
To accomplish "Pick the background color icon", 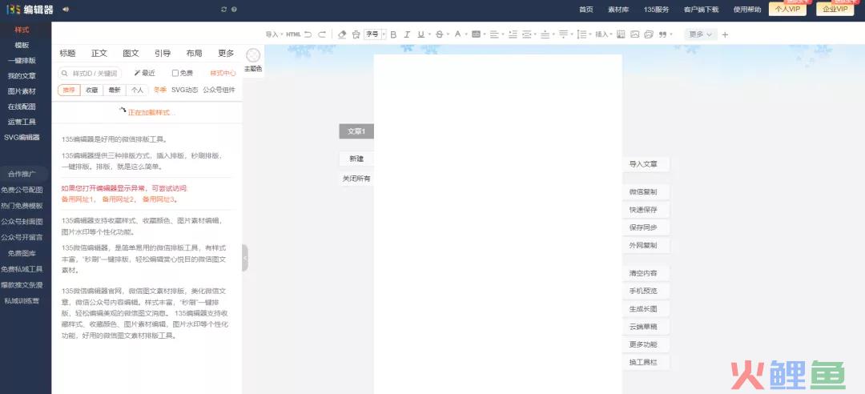I will [476, 34].
